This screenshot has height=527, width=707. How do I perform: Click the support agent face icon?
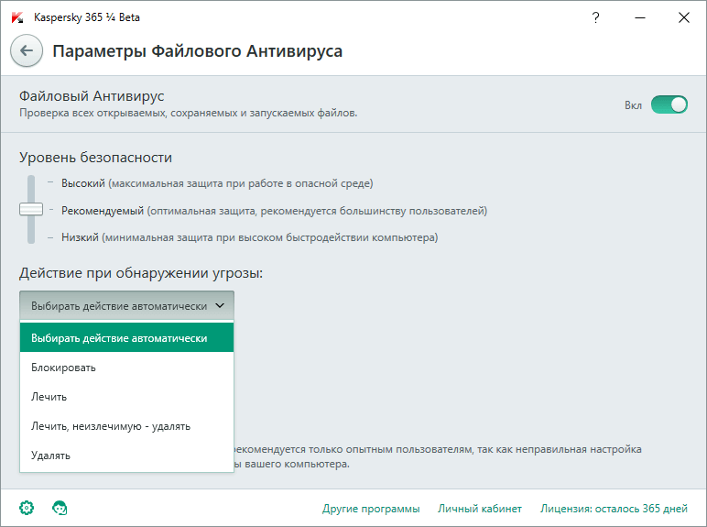pyautogui.click(x=60, y=507)
